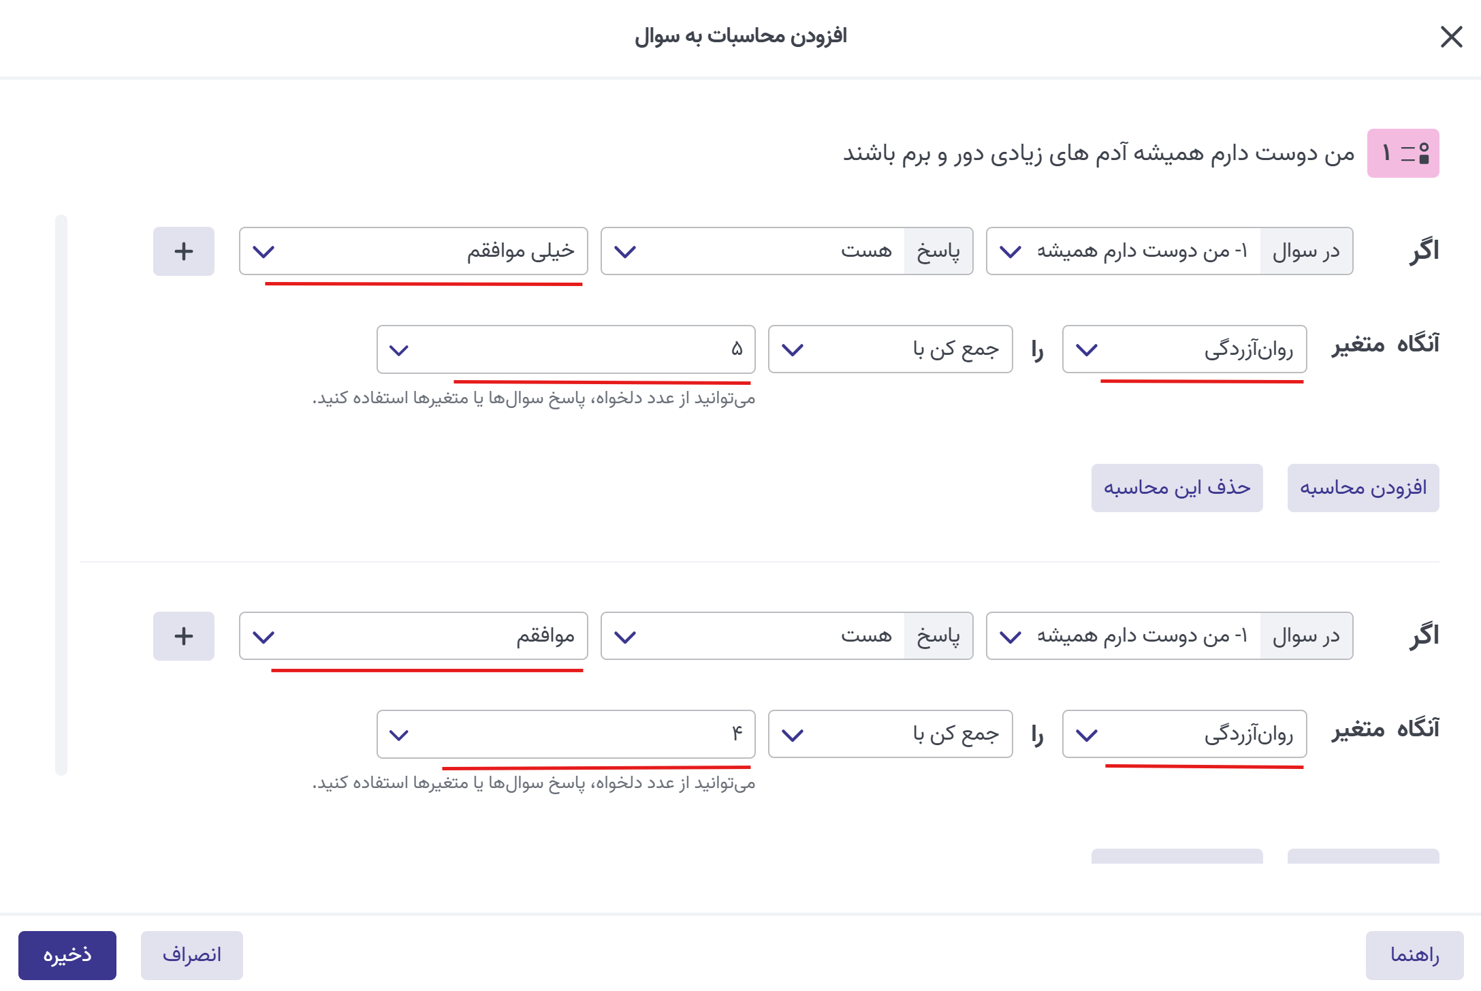Click افزودن محاسبه button
1481x991 pixels.
point(1363,488)
